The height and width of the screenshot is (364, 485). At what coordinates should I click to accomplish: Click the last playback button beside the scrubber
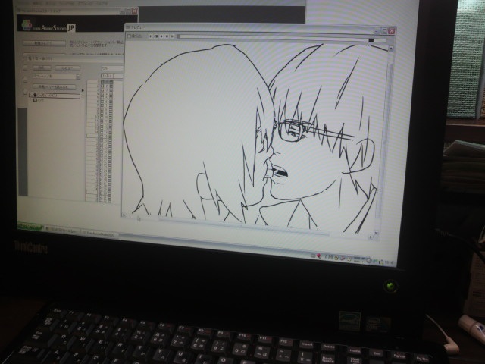[173, 36]
